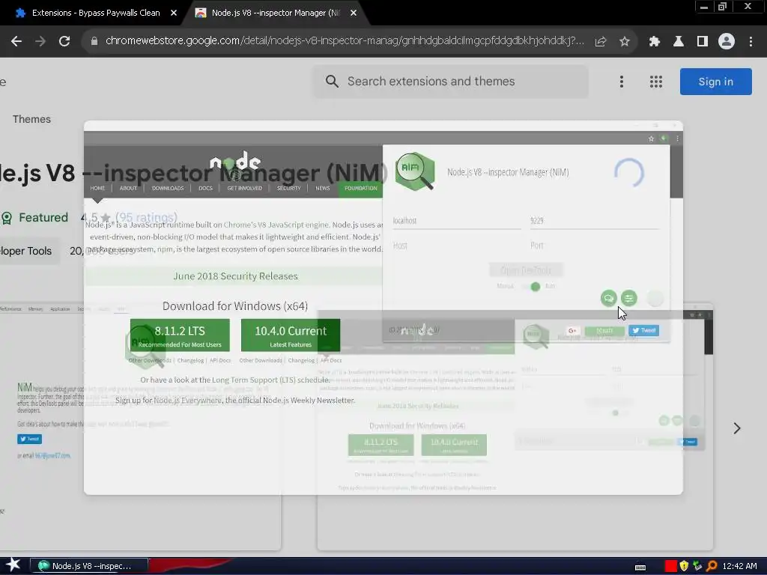767x575 pixels.
Task: Open the 95 ratings link
Action: coord(146,218)
